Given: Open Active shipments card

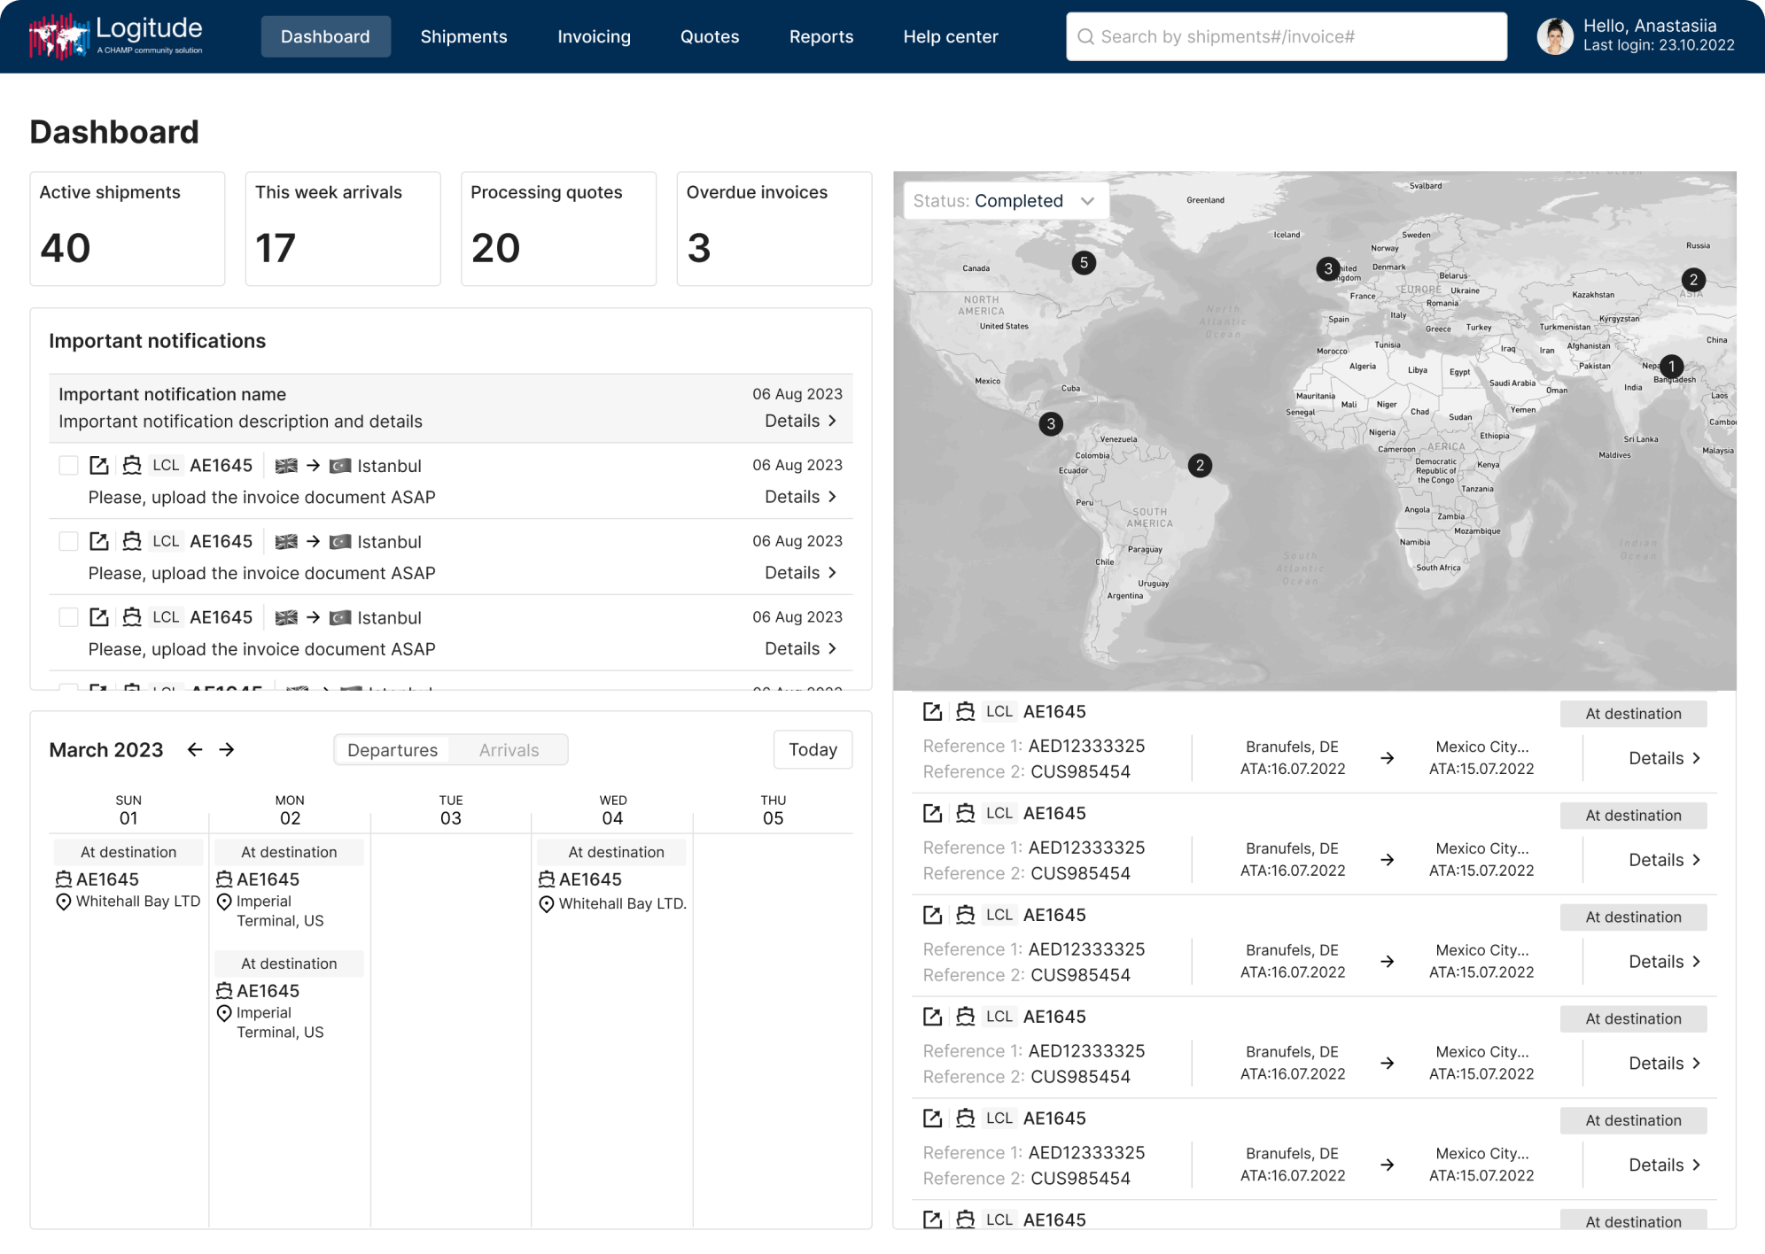Looking at the screenshot, I should (x=128, y=228).
